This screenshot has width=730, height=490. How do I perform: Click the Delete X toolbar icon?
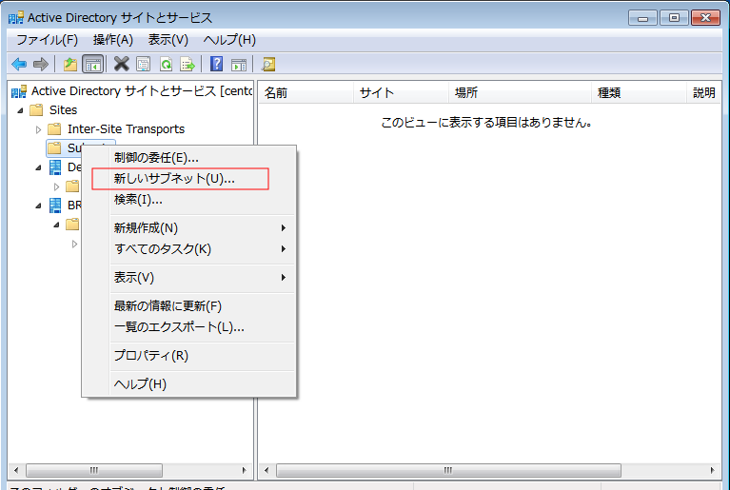[x=122, y=64]
